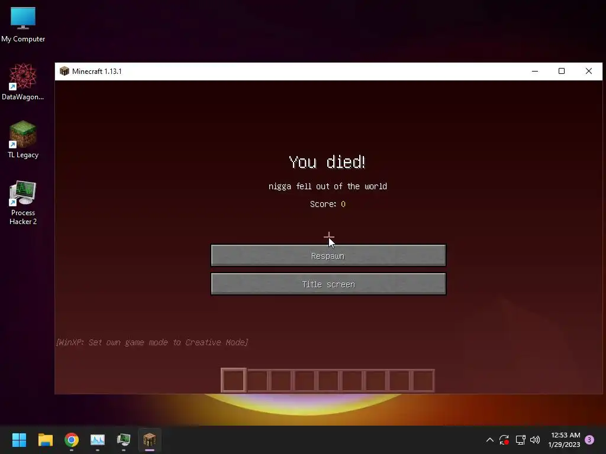This screenshot has width=606, height=454.
Task: Open My Computer desktop icon
Action: (x=23, y=25)
